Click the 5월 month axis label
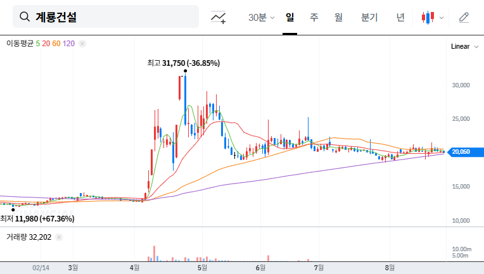This screenshot has width=484, height=274. coord(202,268)
